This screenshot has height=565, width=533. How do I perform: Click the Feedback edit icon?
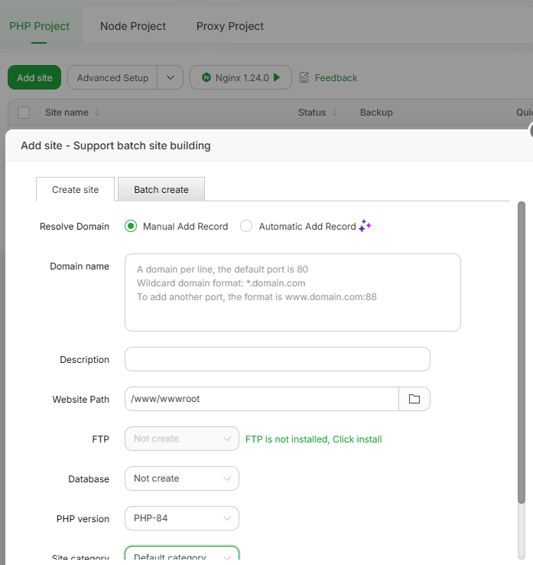(304, 77)
